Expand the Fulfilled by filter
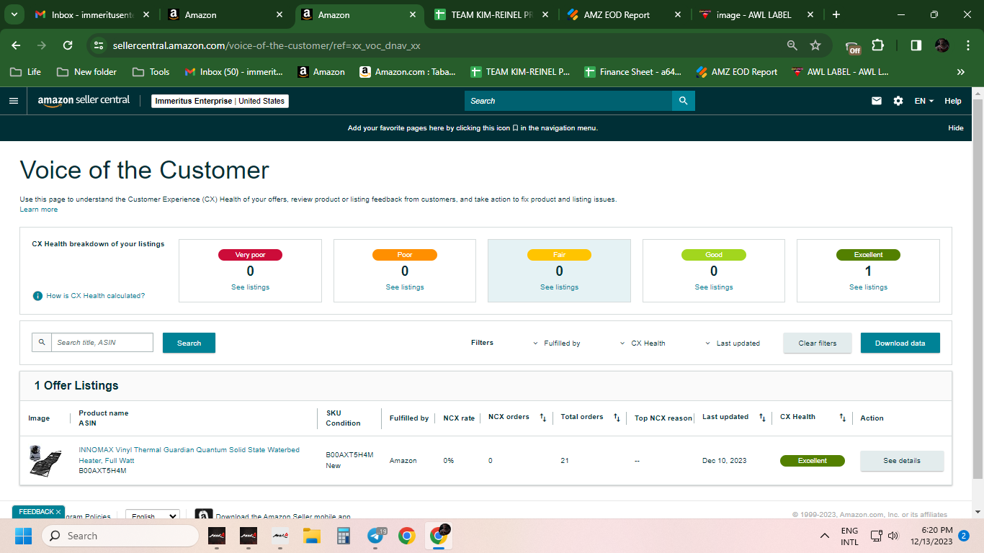This screenshot has width=984, height=553. pos(557,343)
